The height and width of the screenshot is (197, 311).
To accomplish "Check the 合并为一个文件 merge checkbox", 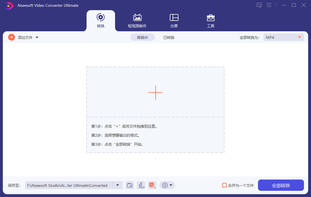I will tap(224, 185).
